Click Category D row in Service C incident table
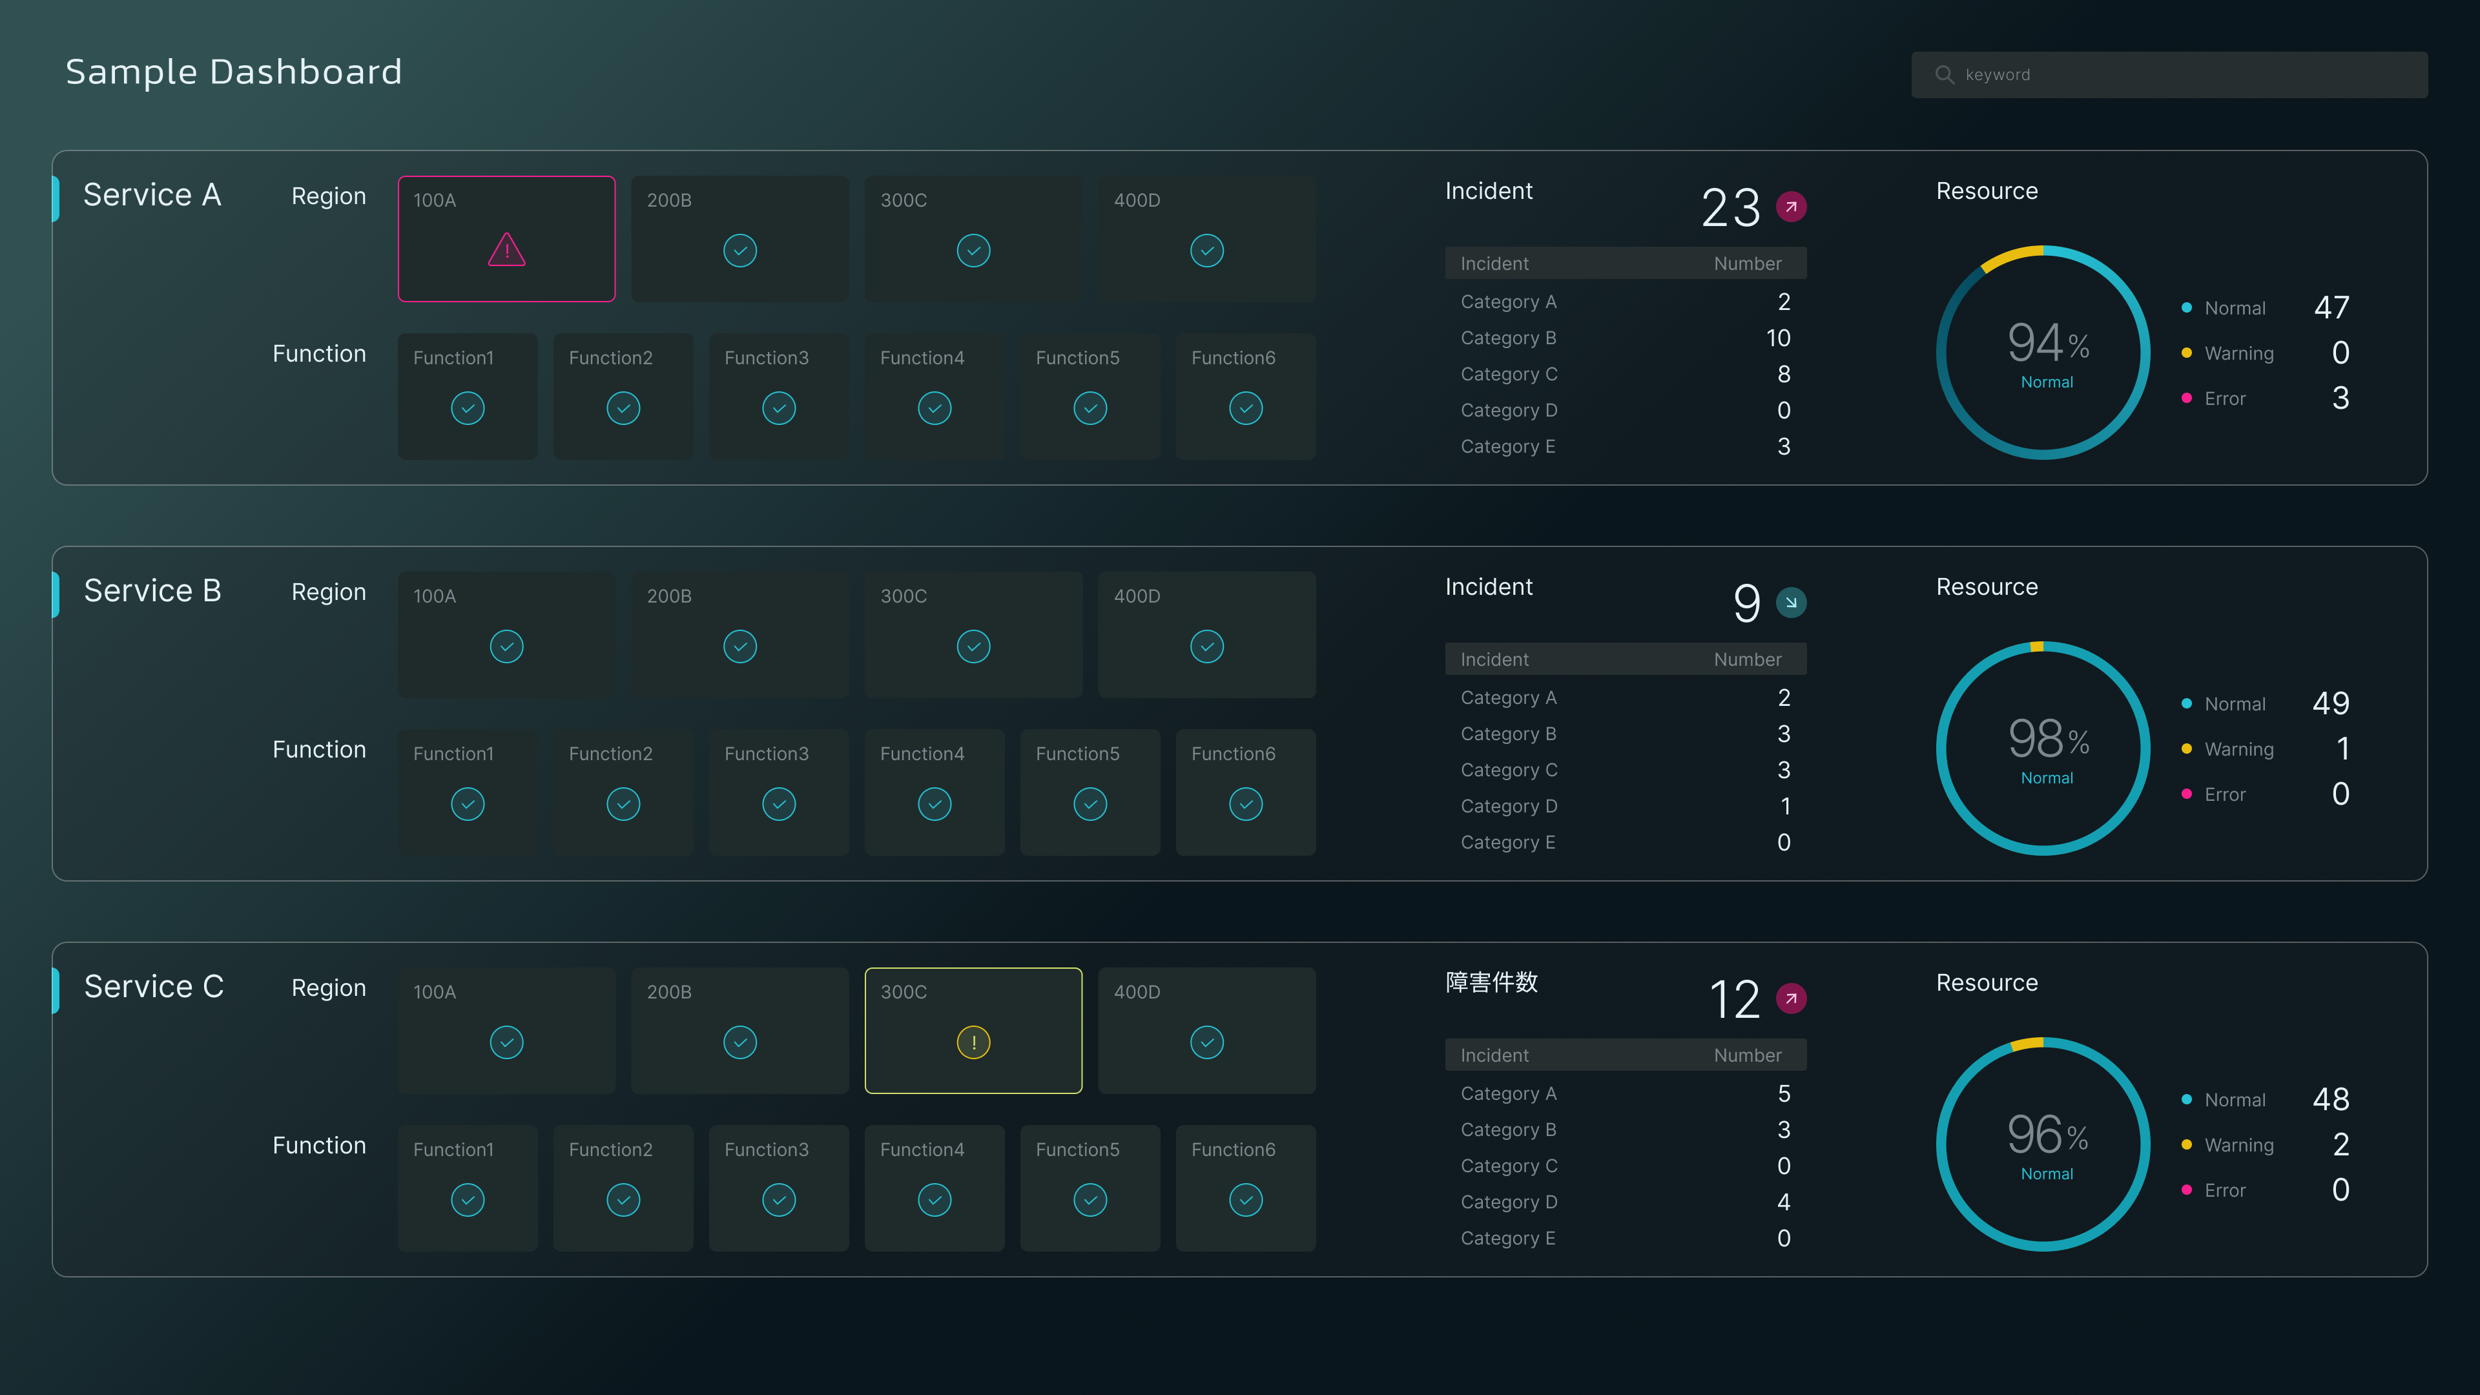The width and height of the screenshot is (2480, 1395). pyautogui.click(x=1624, y=1203)
